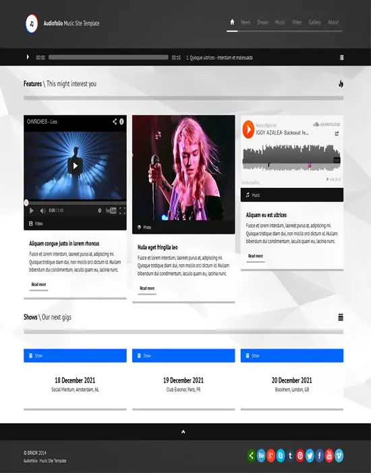The height and width of the screenshot is (473, 371).
Task: Open video on YouTube logo
Action: pyautogui.click(x=111, y=211)
